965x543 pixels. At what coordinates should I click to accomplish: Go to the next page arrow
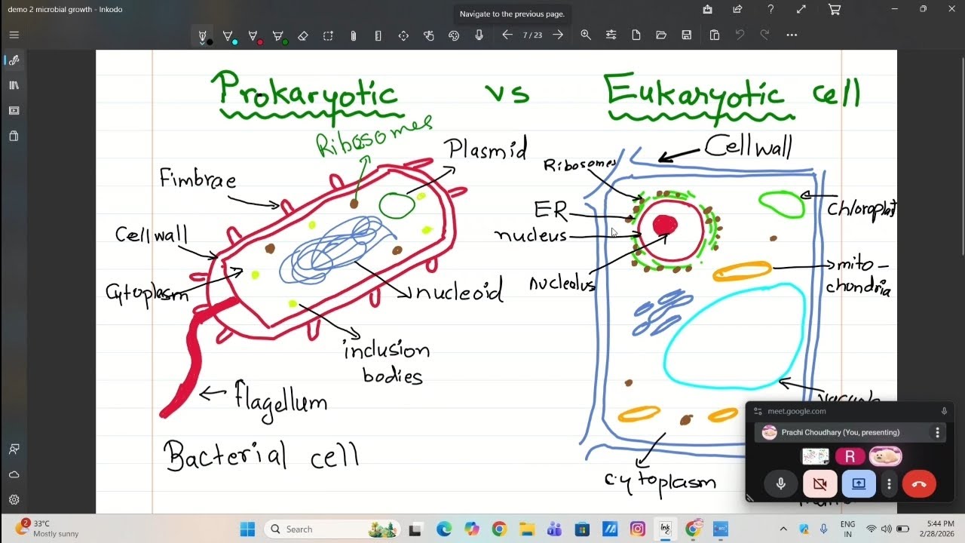coord(558,35)
